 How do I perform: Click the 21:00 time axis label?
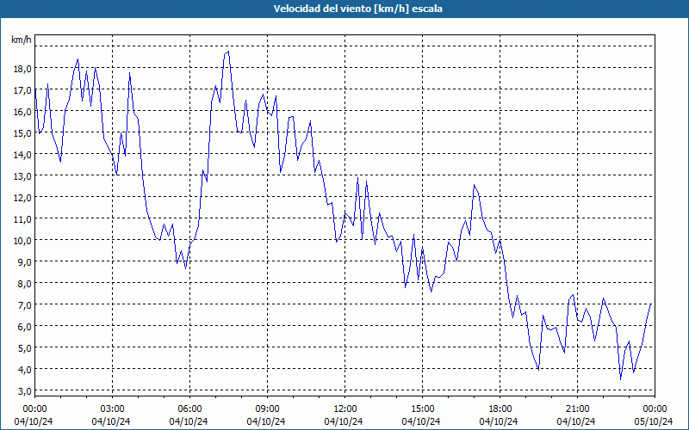(577, 409)
